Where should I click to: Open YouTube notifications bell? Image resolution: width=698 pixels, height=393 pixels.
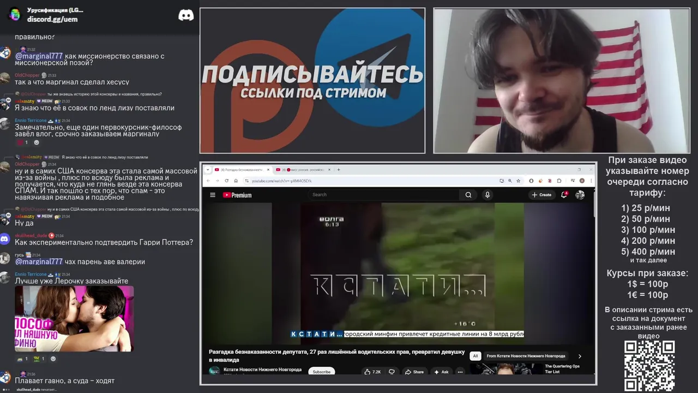[564, 194]
